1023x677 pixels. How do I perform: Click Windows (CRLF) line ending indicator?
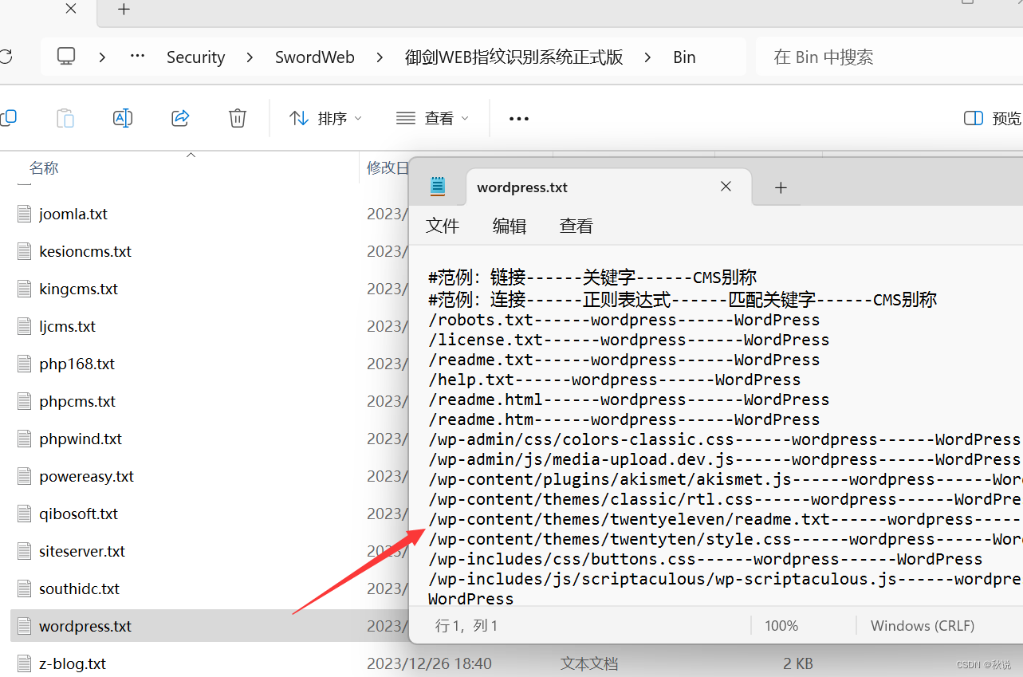923,626
